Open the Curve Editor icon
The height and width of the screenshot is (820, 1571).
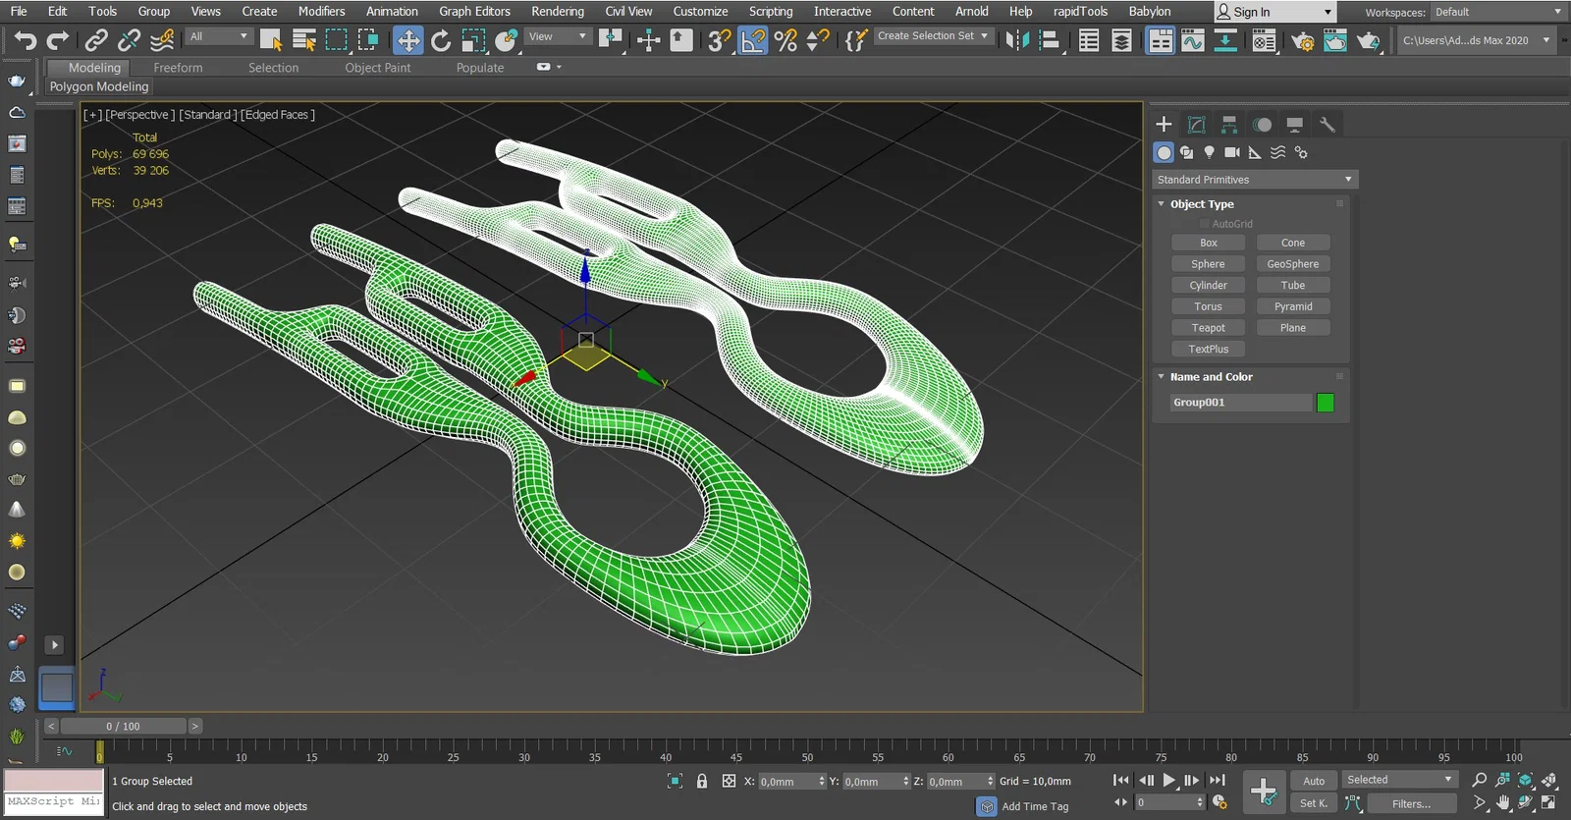1192,40
